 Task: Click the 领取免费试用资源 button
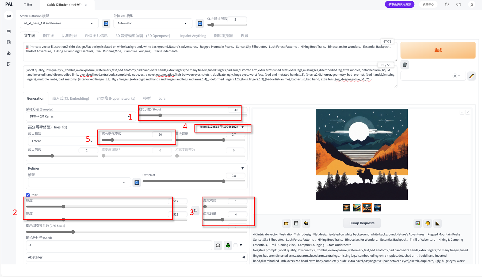tap(400, 4)
